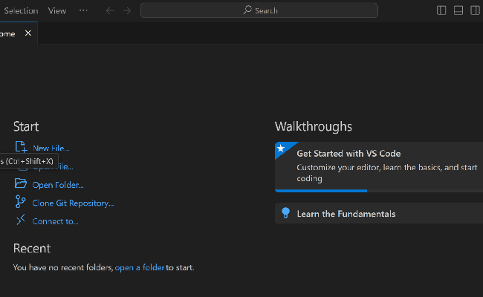Open Get Started with VS Code walkthrough
The width and height of the screenshot is (483, 297).
(379, 167)
